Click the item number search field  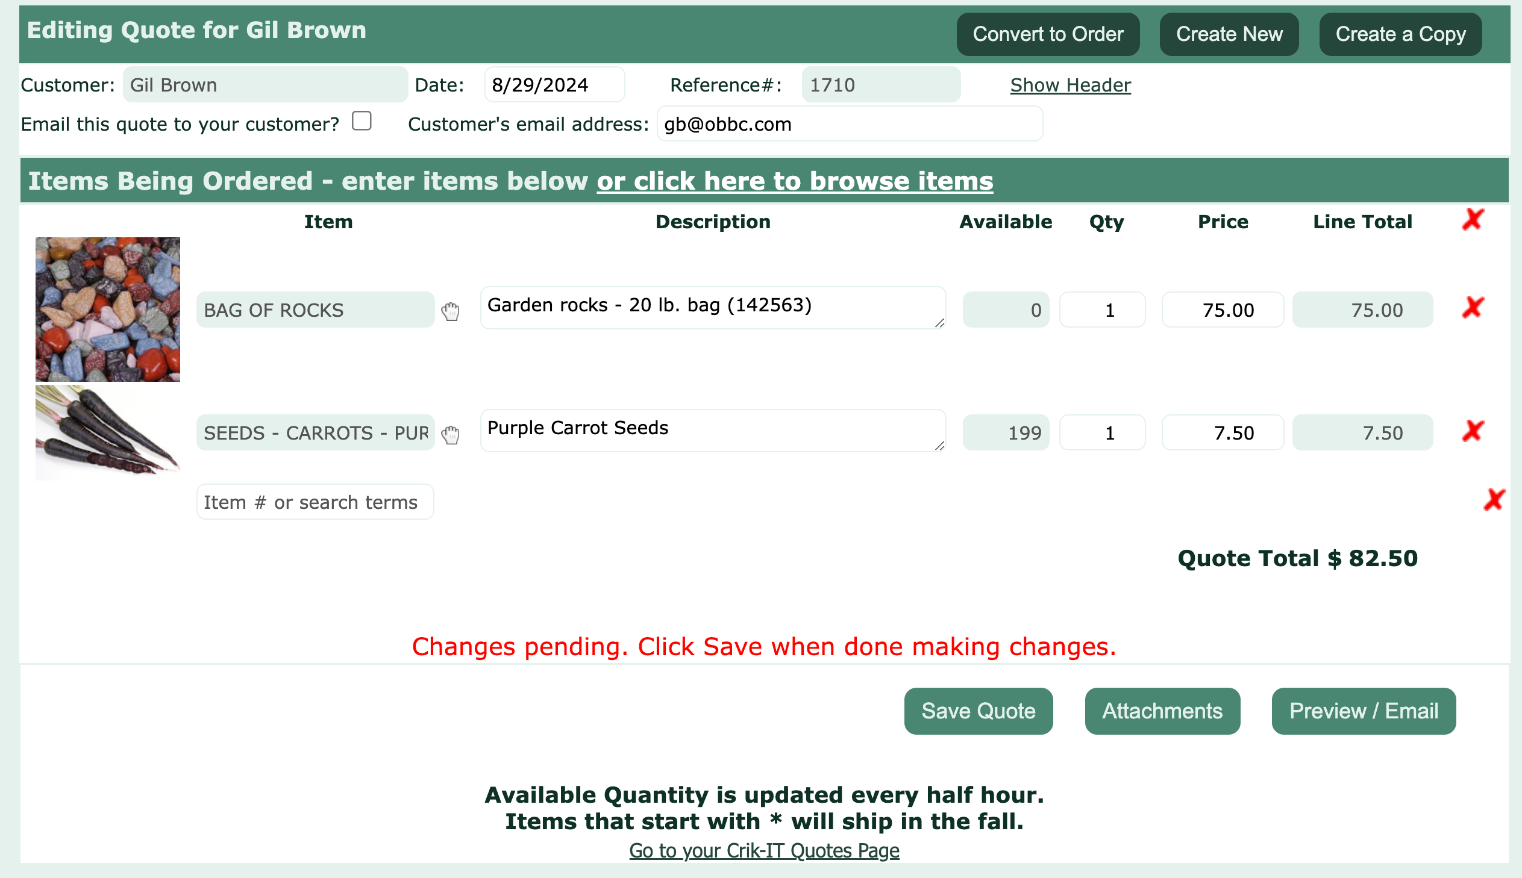(x=315, y=502)
